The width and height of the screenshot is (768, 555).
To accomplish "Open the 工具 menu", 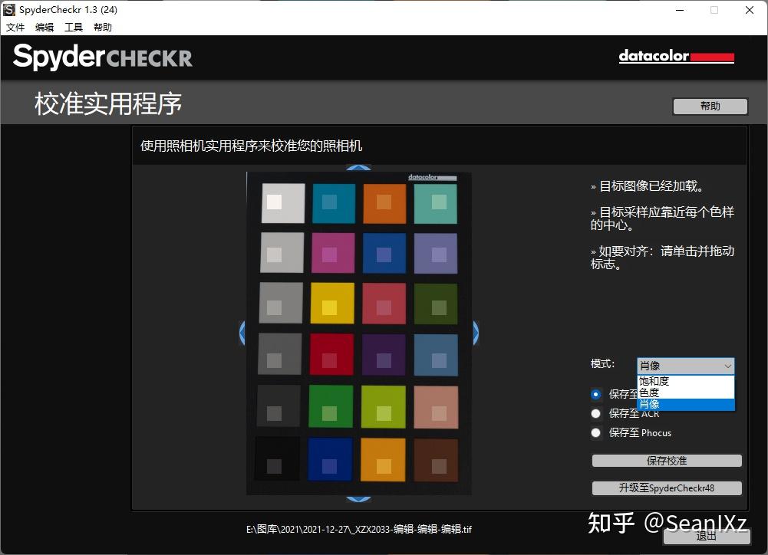I will 73,27.
